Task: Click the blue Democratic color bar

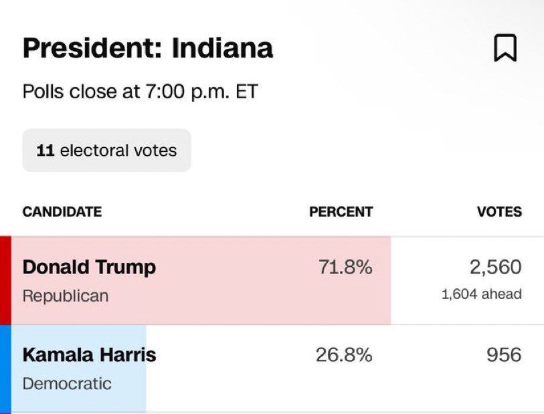Action: point(5,369)
